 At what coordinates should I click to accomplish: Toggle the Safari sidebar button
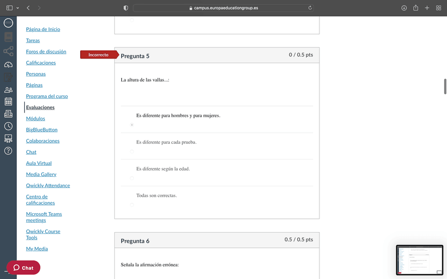pos(9,8)
